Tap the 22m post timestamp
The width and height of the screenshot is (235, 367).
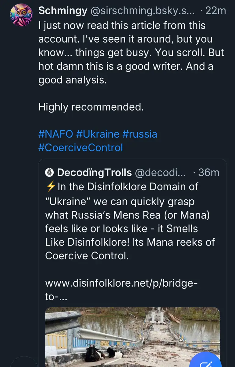[x=215, y=11]
